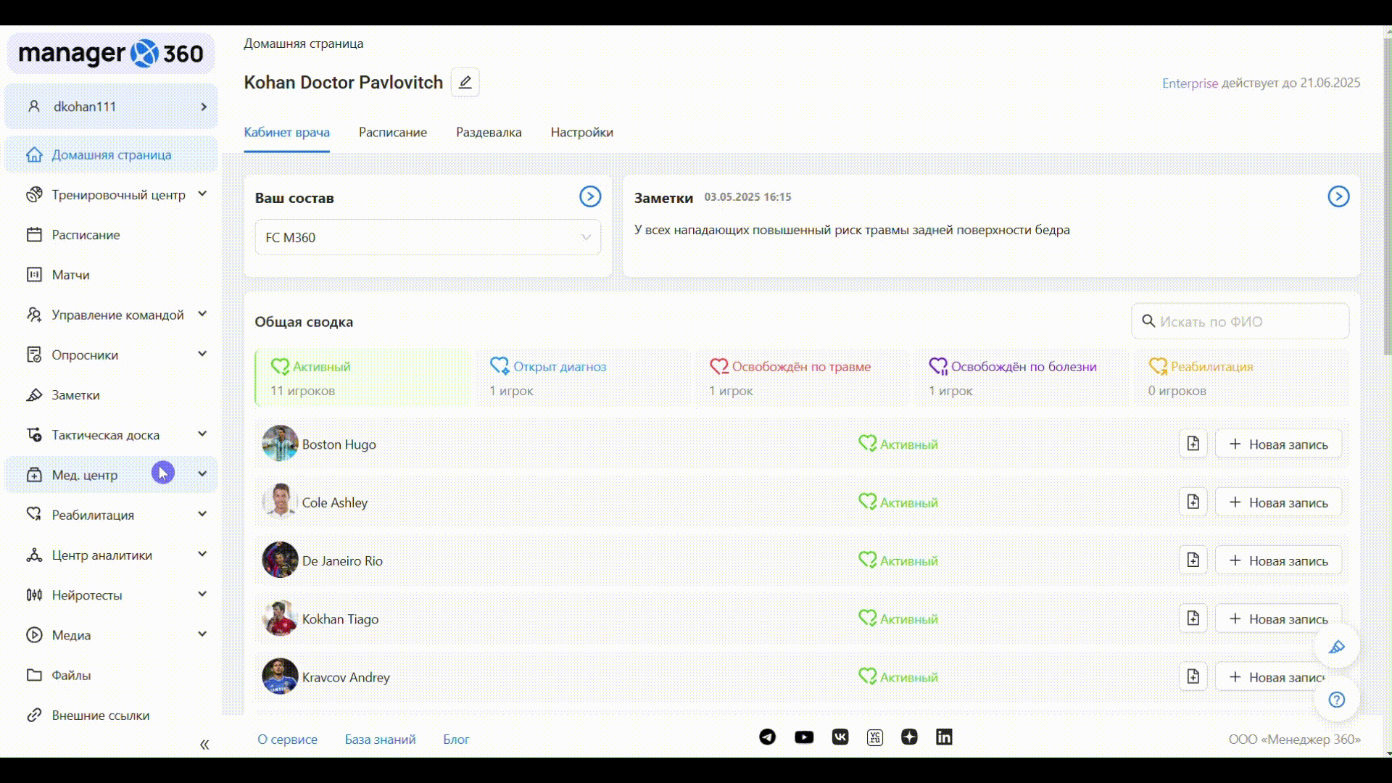The height and width of the screenshot is (783, 1392).
Task: Switch to Расписание tab
Action: pyautogui.click(x=392, y=133)
